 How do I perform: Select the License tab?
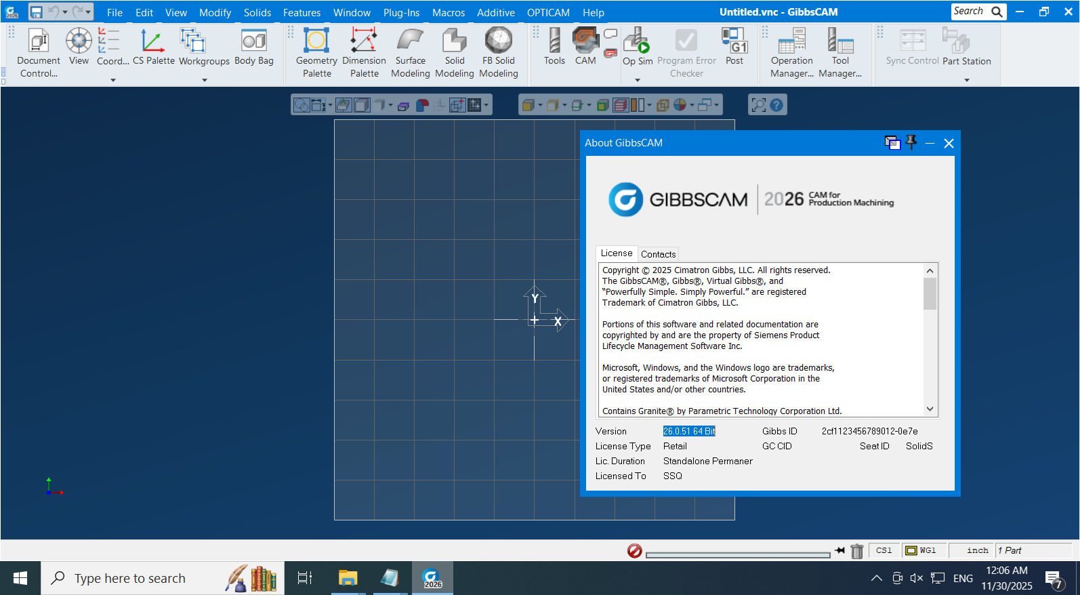(x=617, y=253)
